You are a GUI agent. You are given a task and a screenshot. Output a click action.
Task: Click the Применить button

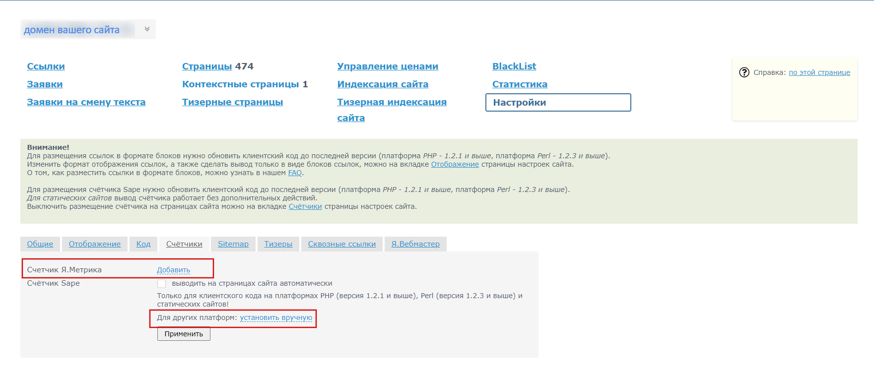click(x=184, y=334)
